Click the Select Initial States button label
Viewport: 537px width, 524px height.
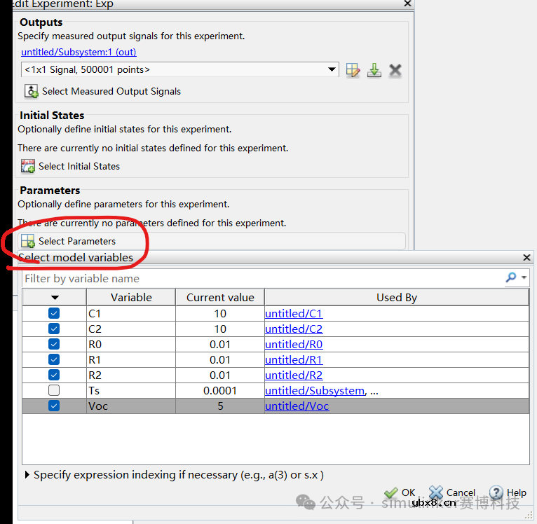tap(79, 166)
